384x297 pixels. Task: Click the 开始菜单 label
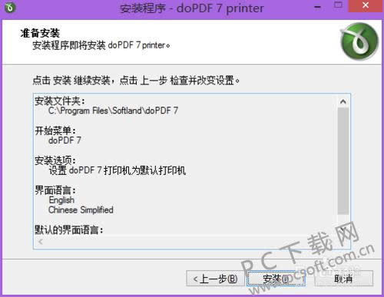click(x=55, y=130)
